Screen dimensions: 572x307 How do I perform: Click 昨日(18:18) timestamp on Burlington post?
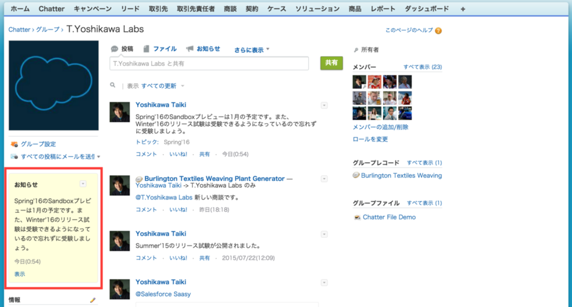pos(214,210)
